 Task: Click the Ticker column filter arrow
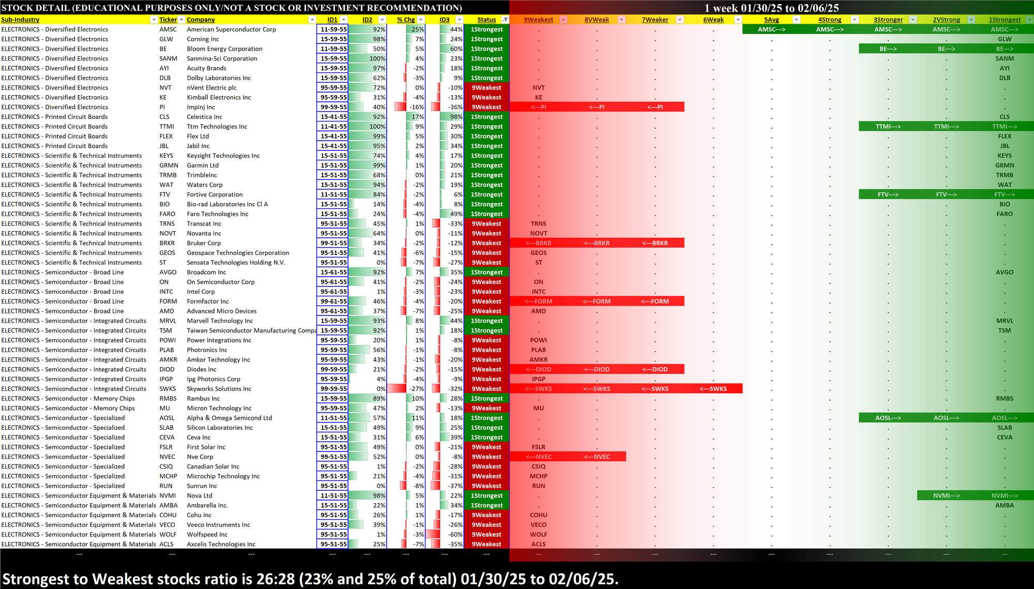point(181,20)
